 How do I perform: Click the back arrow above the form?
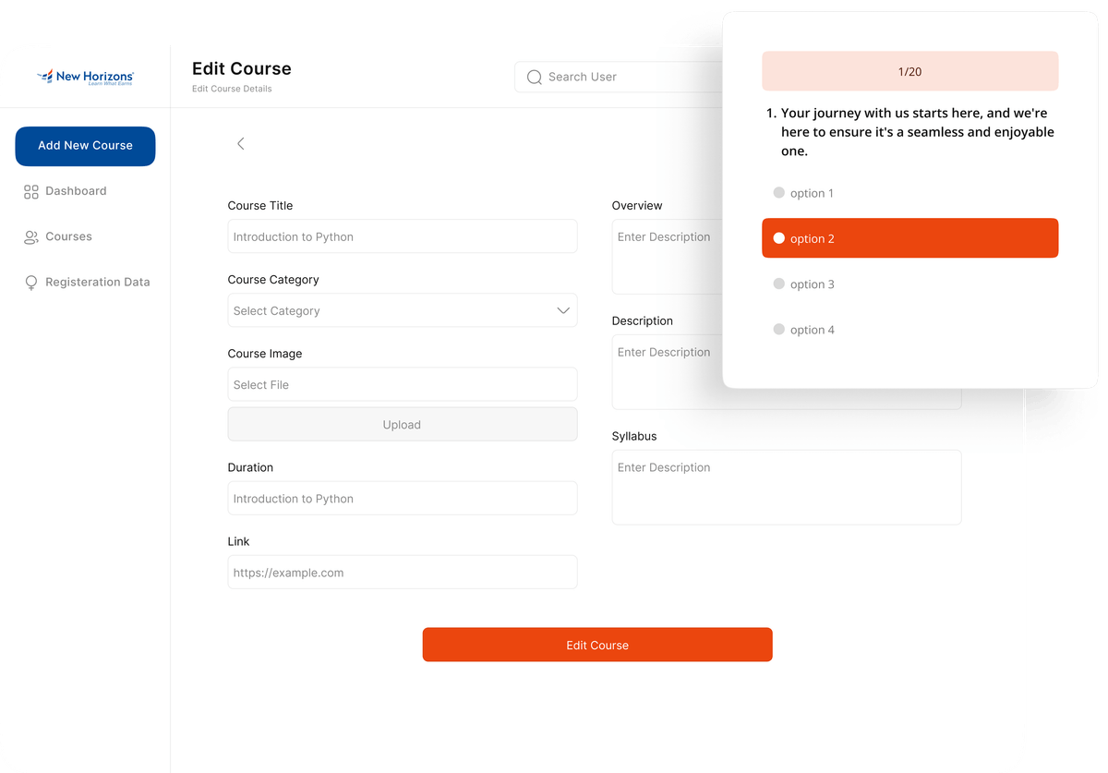tap(240, 143)
